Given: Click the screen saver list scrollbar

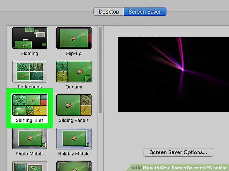Looking at the screenshot, I should [x=100, y=70].
